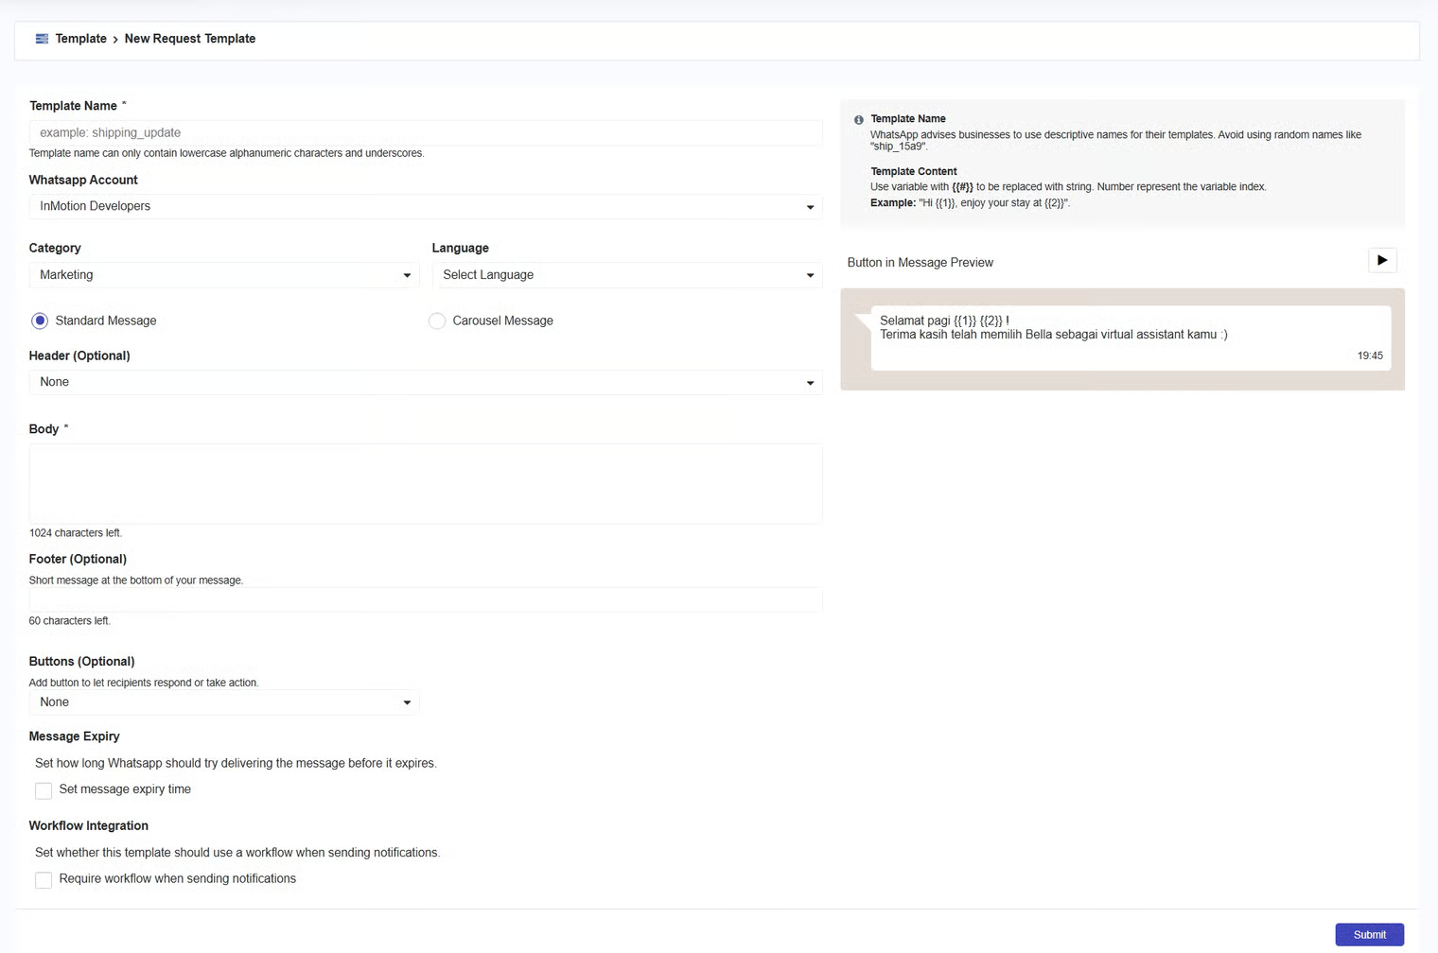Viewport: 1438px width, 953px height.
Task: Open the Select Language dropdown
Action: 626,275
